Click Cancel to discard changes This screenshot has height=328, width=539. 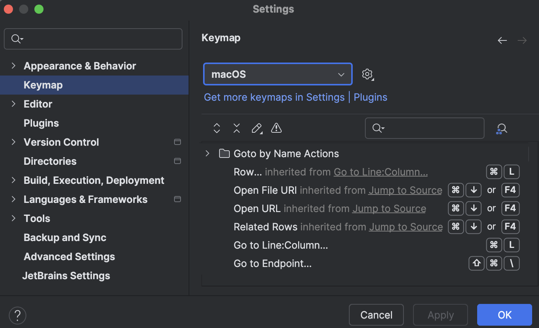tap(376, 315)
